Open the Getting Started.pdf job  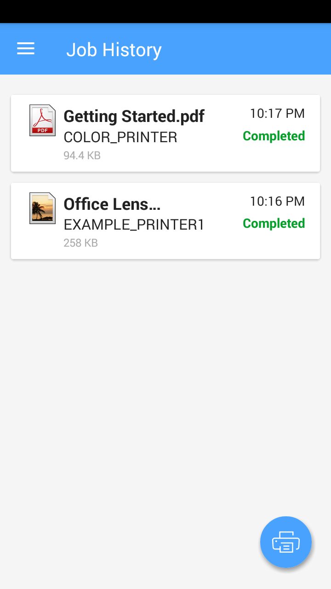coord(134,116)
